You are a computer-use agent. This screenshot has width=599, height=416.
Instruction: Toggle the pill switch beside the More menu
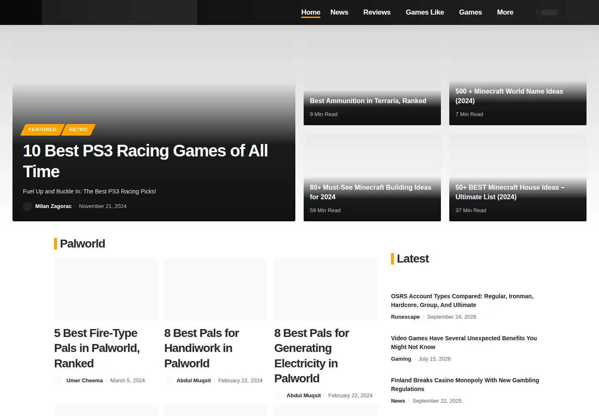549,12
